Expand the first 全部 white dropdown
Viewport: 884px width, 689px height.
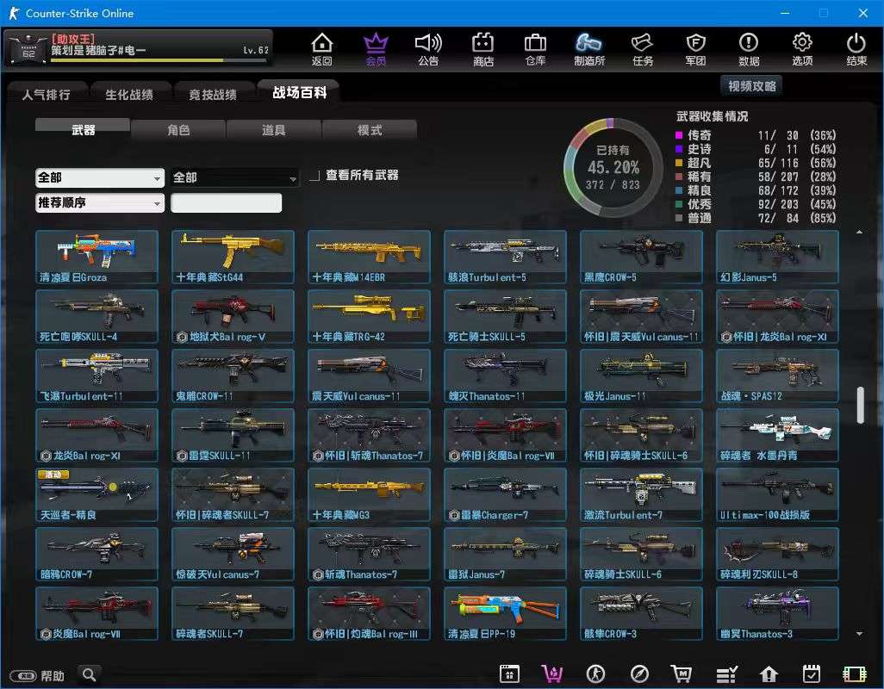pos(100,178)
